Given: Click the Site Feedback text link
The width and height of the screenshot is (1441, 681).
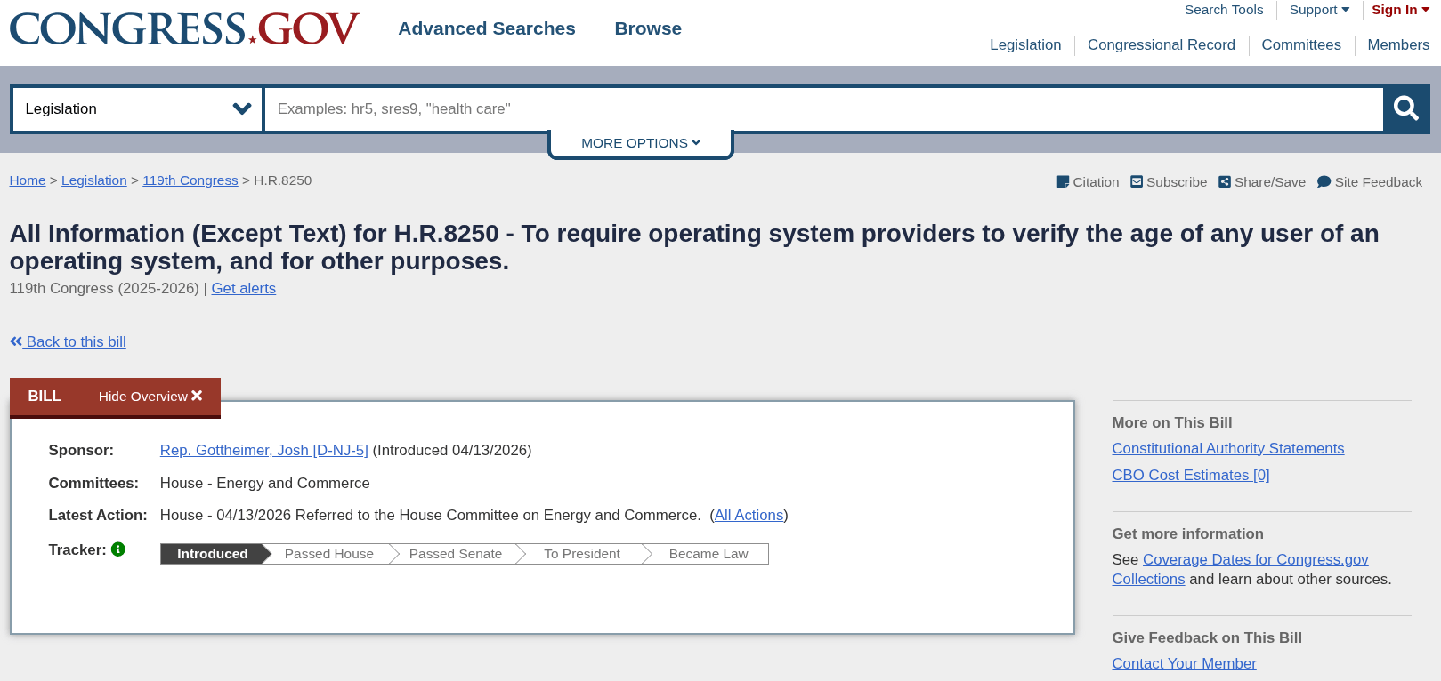Looking at the screenshot, I should click(1379, 182).
